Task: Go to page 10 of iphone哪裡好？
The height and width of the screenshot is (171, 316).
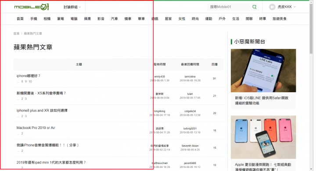Action: [30, 81]
